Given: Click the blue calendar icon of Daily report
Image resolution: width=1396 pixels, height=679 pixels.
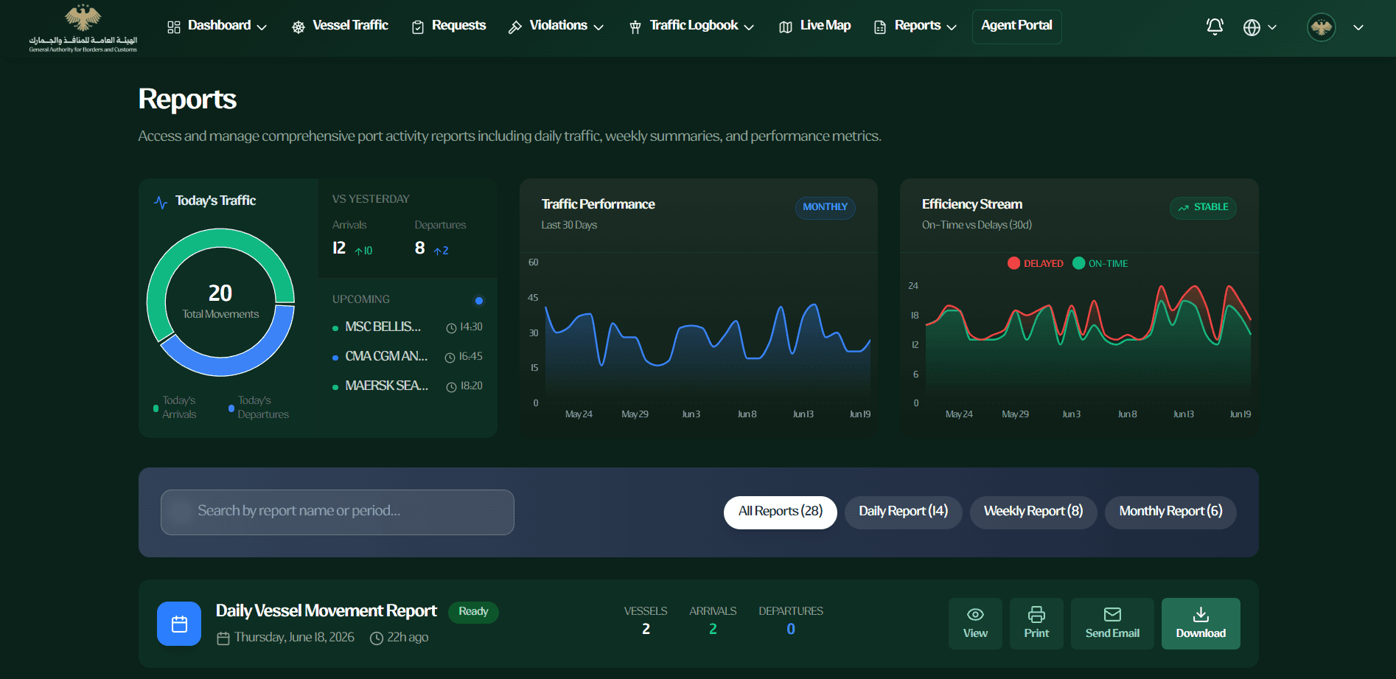Looking at the screenshot, I should (x=179, y=624).
